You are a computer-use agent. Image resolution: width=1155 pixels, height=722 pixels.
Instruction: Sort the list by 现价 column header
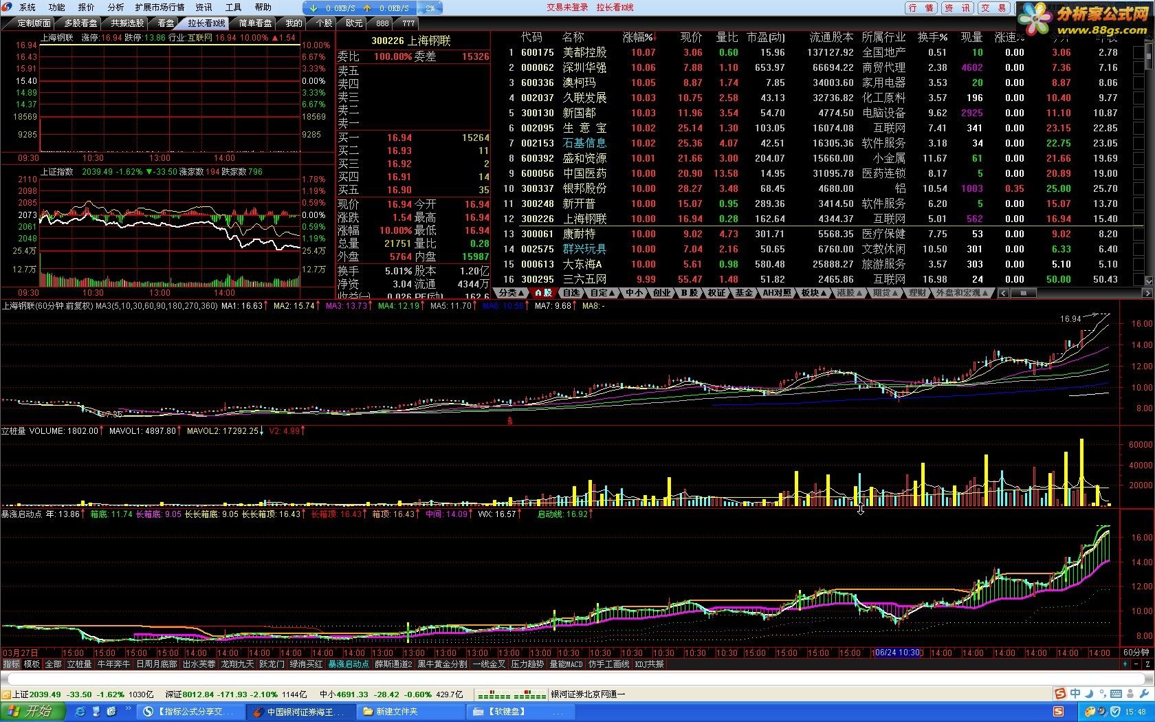pos(692,37)
